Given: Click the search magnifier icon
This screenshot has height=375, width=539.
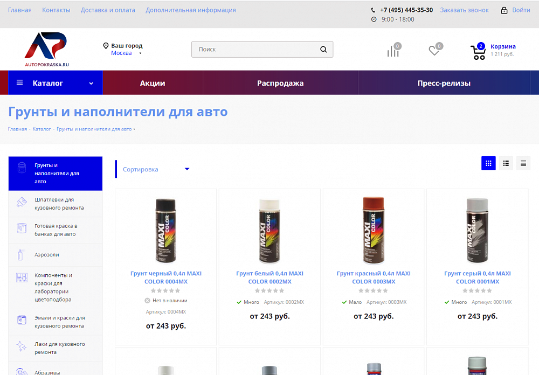Looking at the screenshot, I should [x=323, y=50].
